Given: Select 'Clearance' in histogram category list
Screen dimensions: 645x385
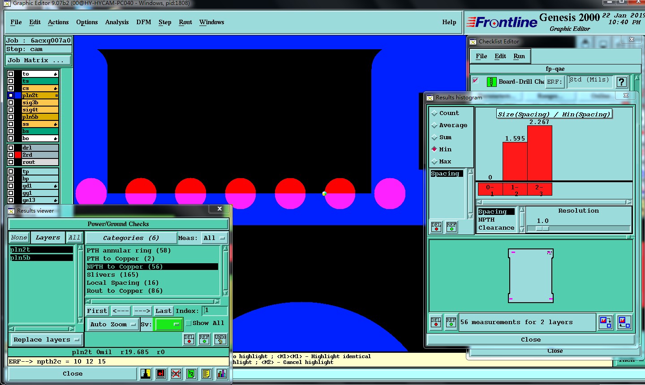Looking at the screenshot, I should pos(496,228).
